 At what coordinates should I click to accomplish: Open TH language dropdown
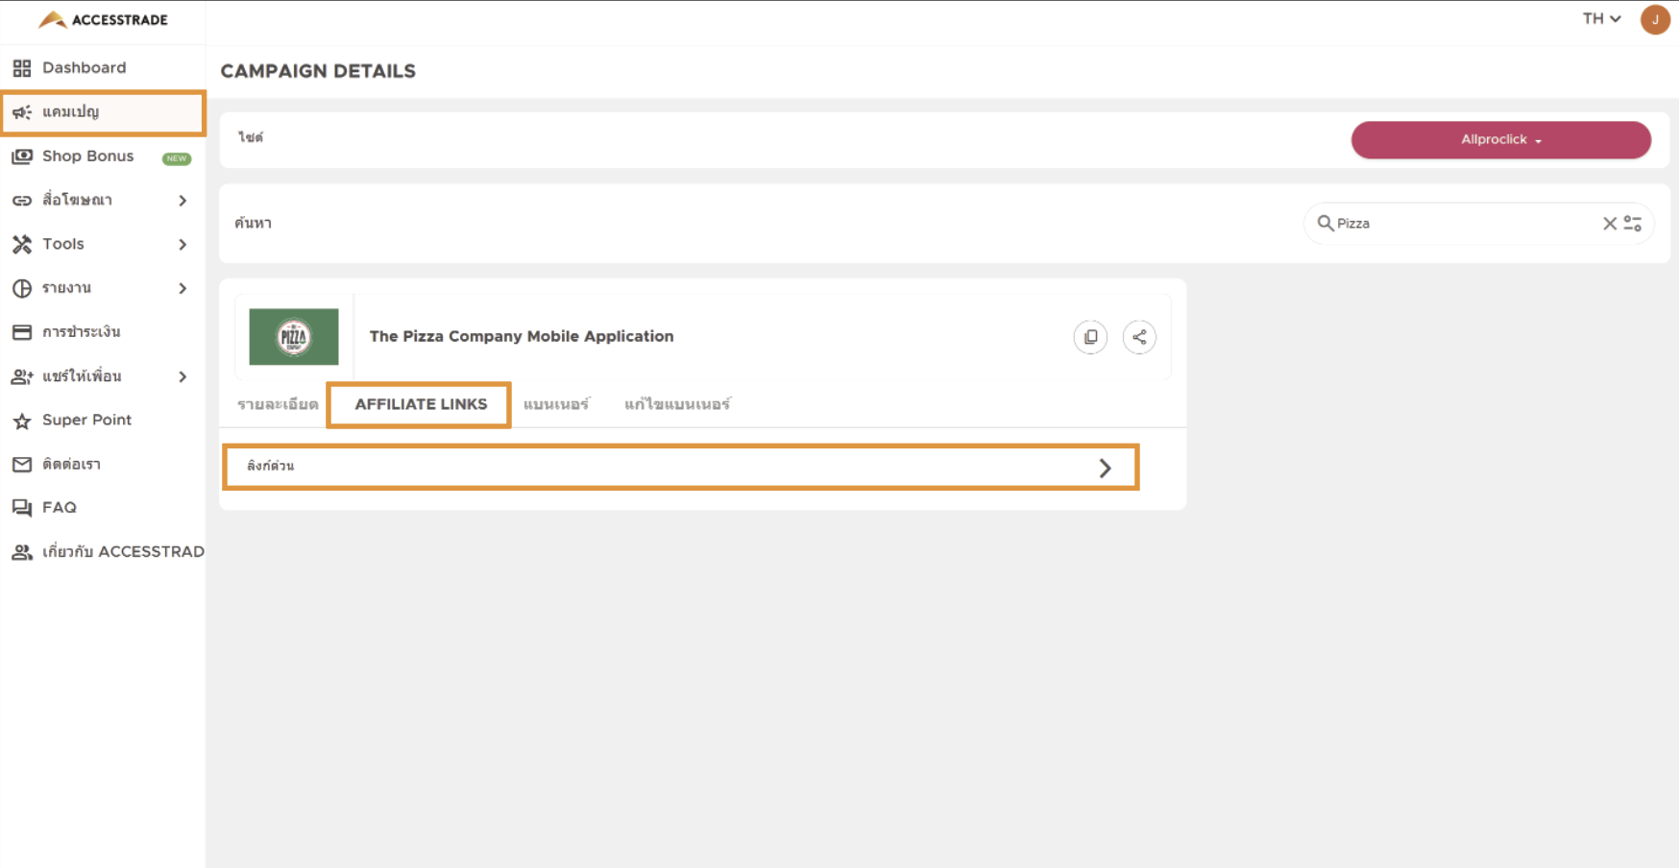(1602, 18)
